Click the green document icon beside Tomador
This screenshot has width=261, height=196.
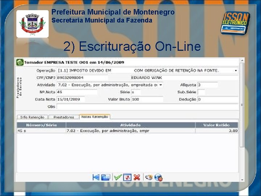pos(20,62)
